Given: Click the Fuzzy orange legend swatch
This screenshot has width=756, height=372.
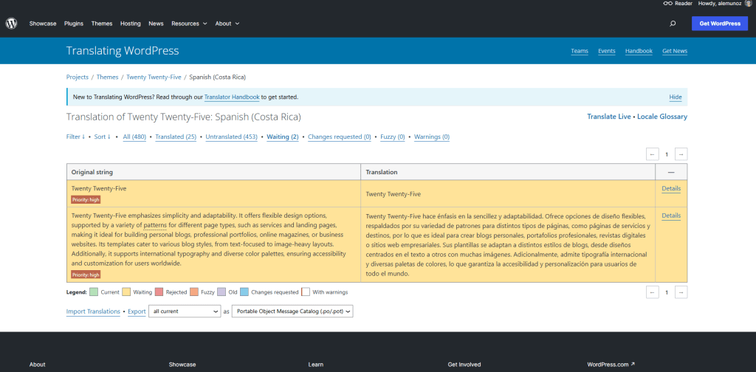Looking at the screenshot, I should (194, 292).
